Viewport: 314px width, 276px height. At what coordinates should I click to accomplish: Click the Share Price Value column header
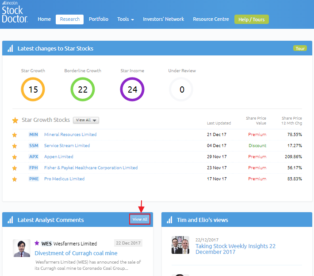pos(256,121)
